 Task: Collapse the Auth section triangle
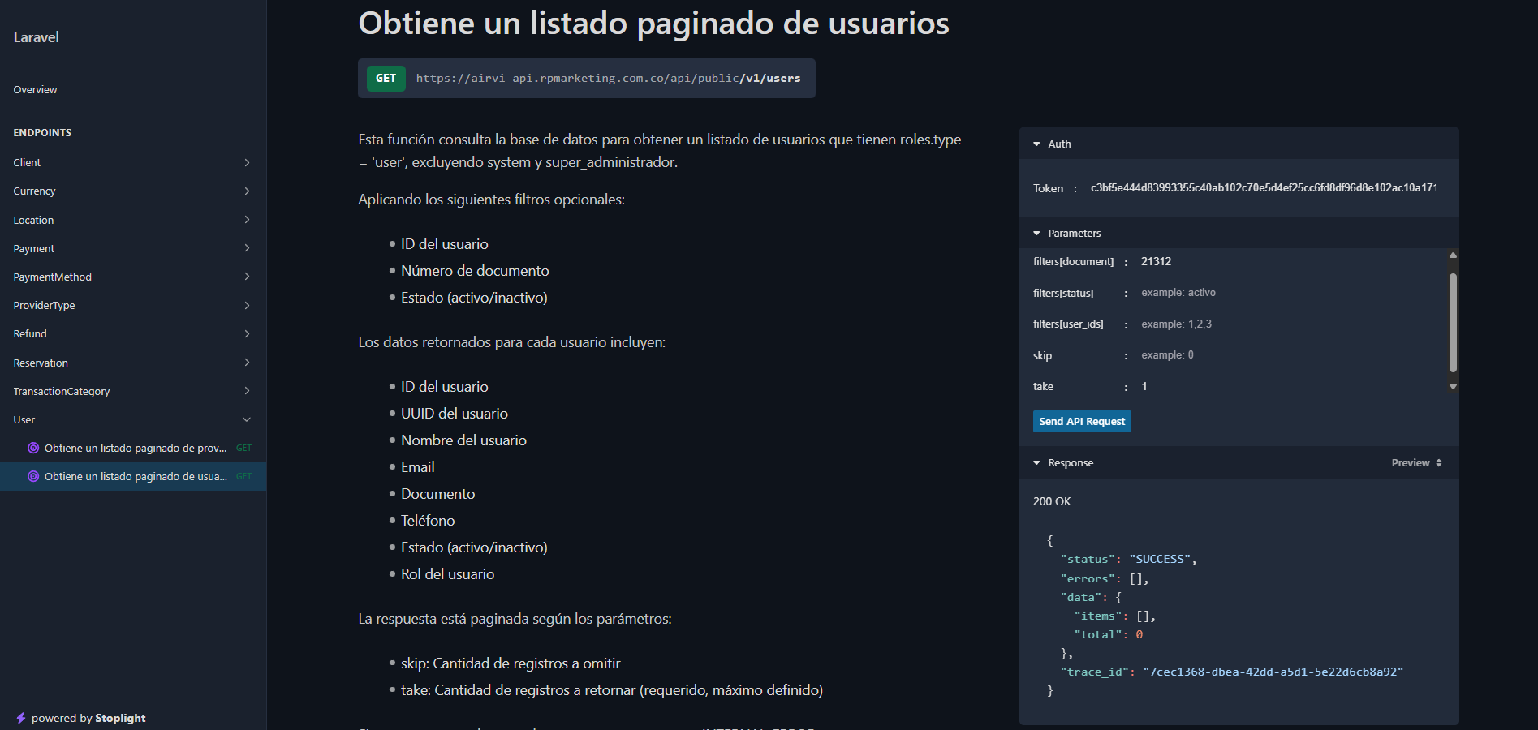click(1036, 144)
